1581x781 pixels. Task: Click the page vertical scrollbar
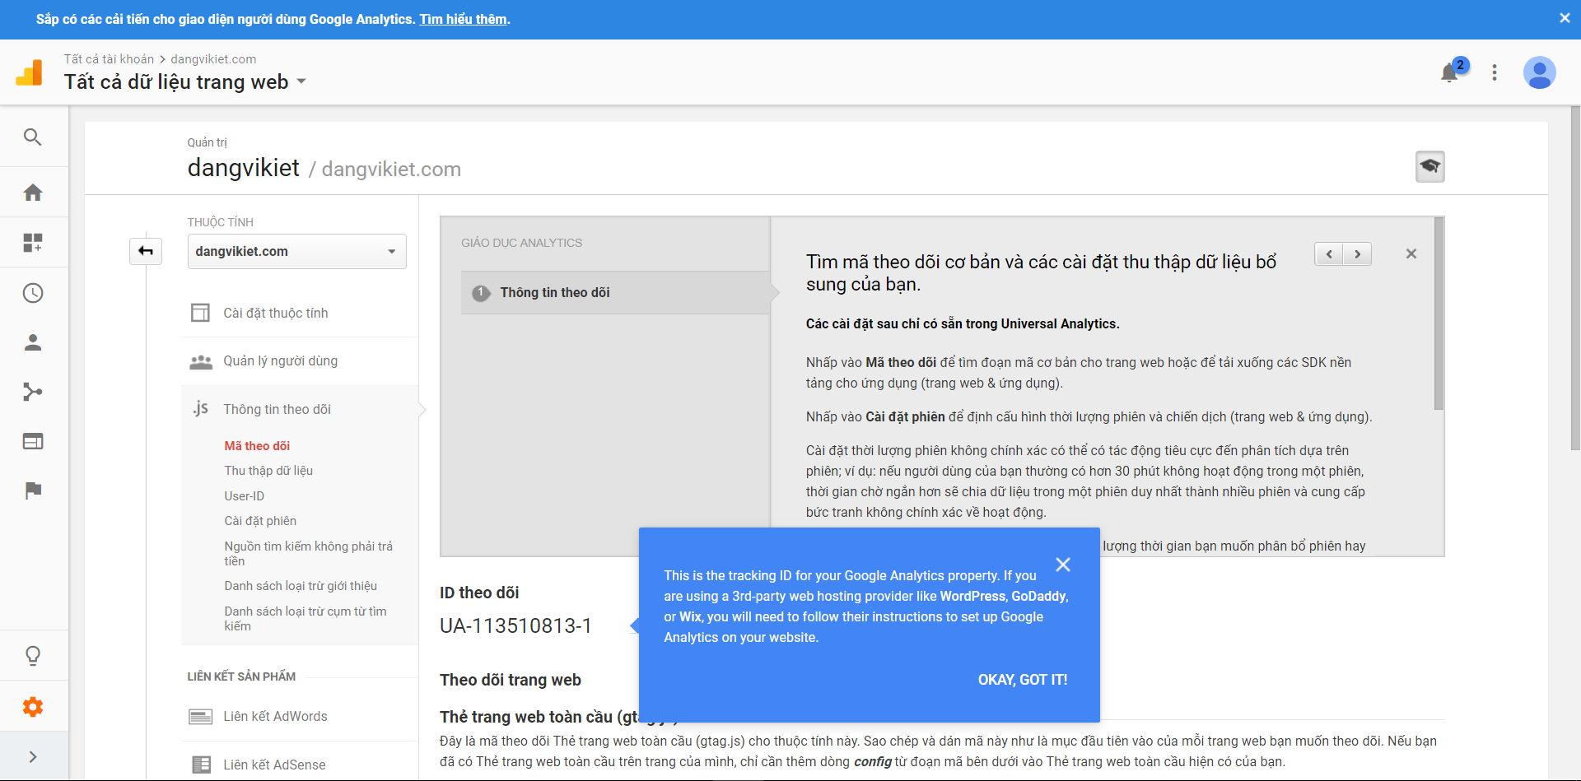1575,277
